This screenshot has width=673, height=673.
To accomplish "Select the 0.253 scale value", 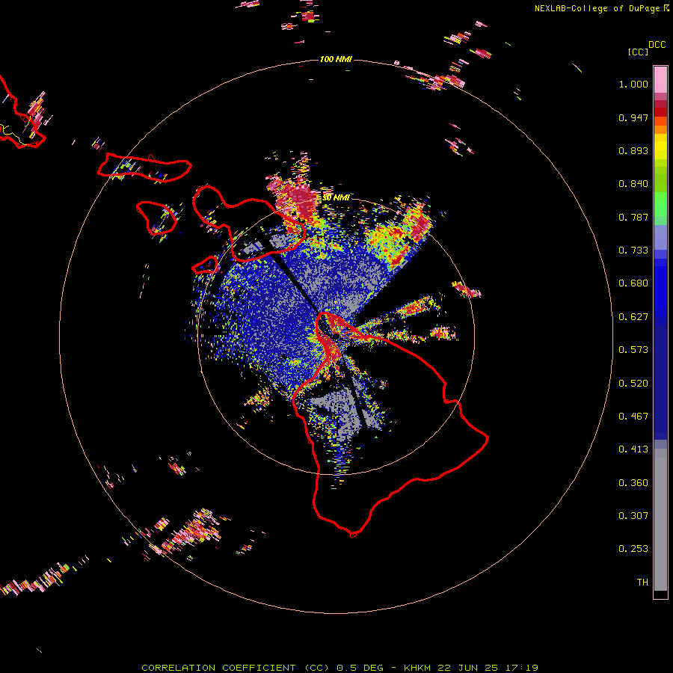I will 633,549.
